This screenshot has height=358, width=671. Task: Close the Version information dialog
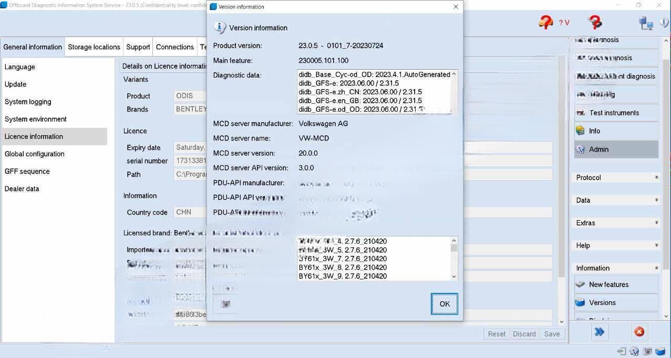pos(456,7)
